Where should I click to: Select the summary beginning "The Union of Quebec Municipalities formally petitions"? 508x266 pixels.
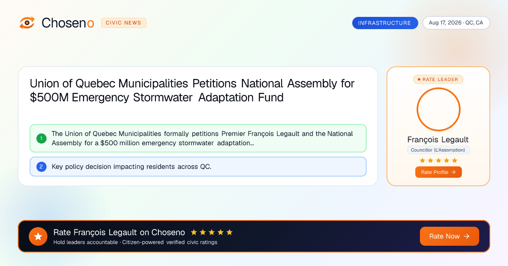click(198, 138)
